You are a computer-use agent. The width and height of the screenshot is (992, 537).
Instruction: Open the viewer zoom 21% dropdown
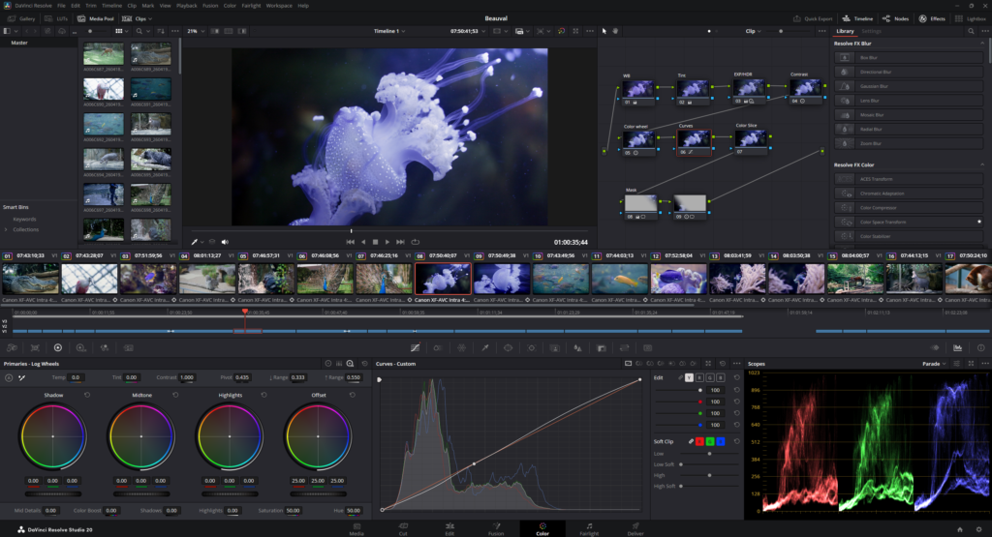[194, 31]
